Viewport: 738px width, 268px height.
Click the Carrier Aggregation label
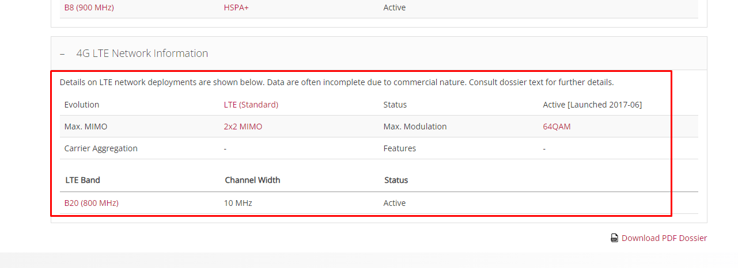[x=101, y=148]
